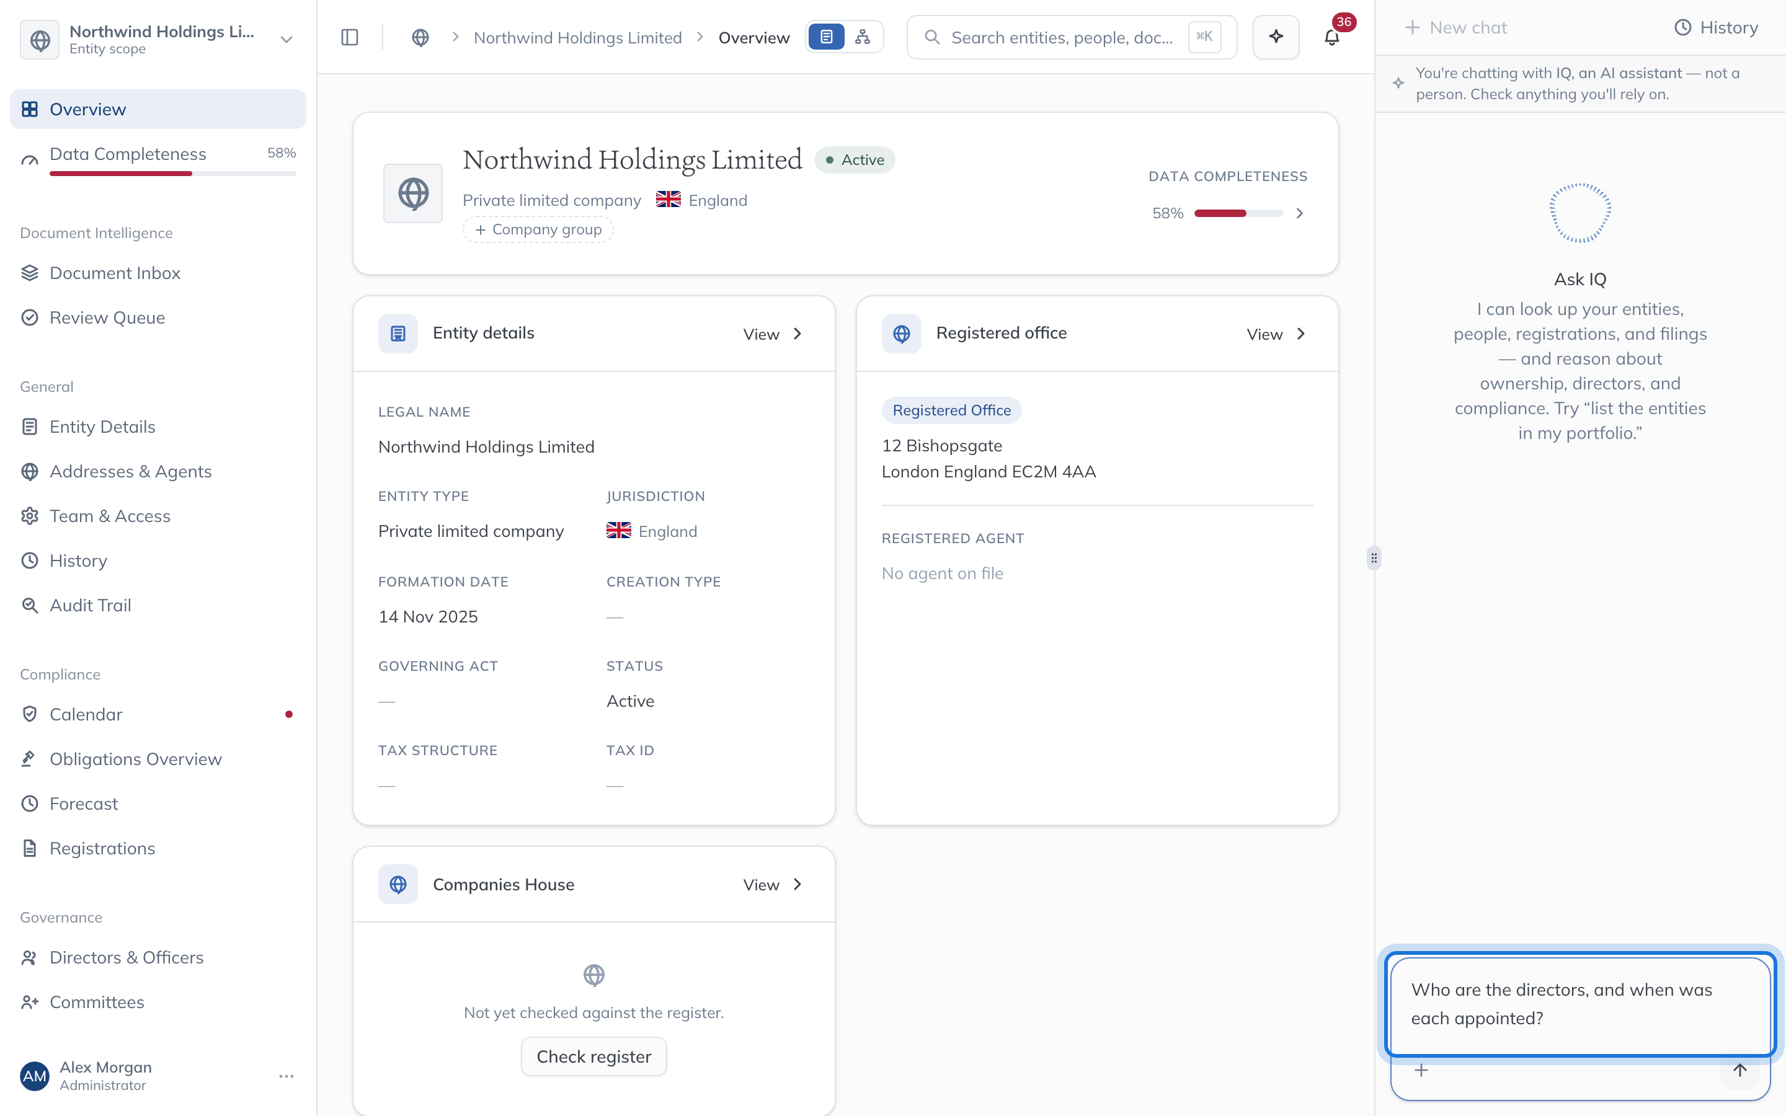This screenshot has width=1786, height=1116.
Task: Click the chat message input box
Action: tap(1580, 1004)
